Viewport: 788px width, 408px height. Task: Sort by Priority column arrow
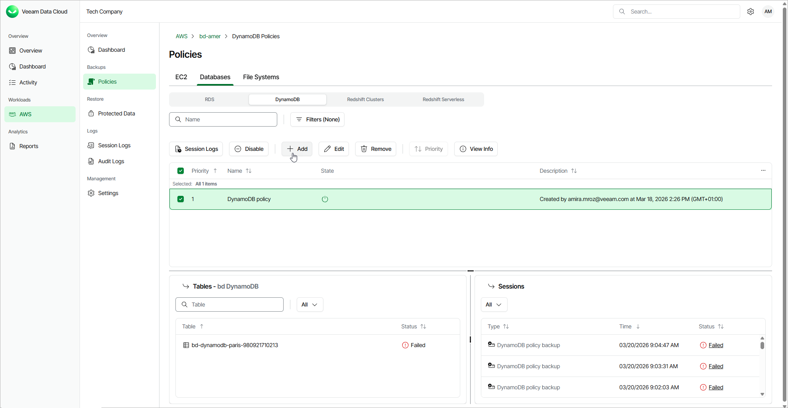click(215, 171)
